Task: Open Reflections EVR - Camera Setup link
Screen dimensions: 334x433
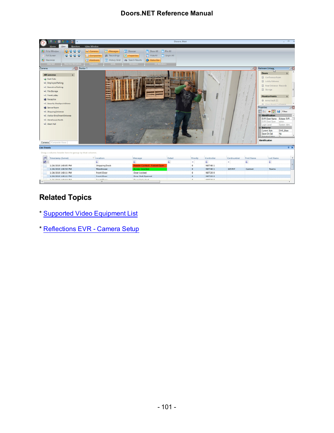Action: [91, 229]
